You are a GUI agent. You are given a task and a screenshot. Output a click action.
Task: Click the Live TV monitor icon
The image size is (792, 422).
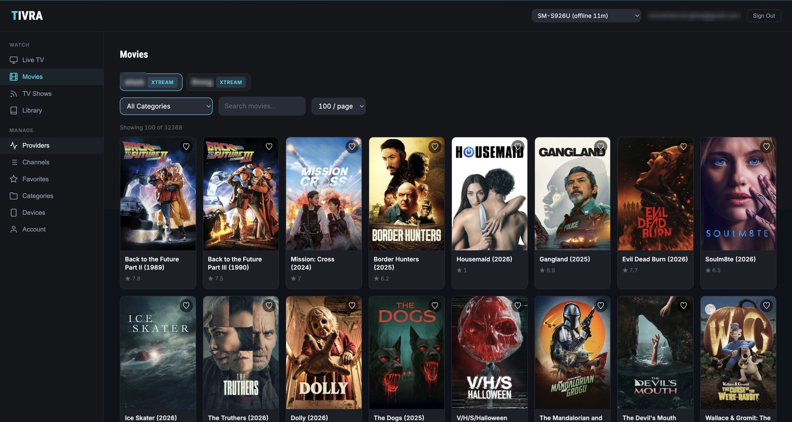tap(13, 60)
